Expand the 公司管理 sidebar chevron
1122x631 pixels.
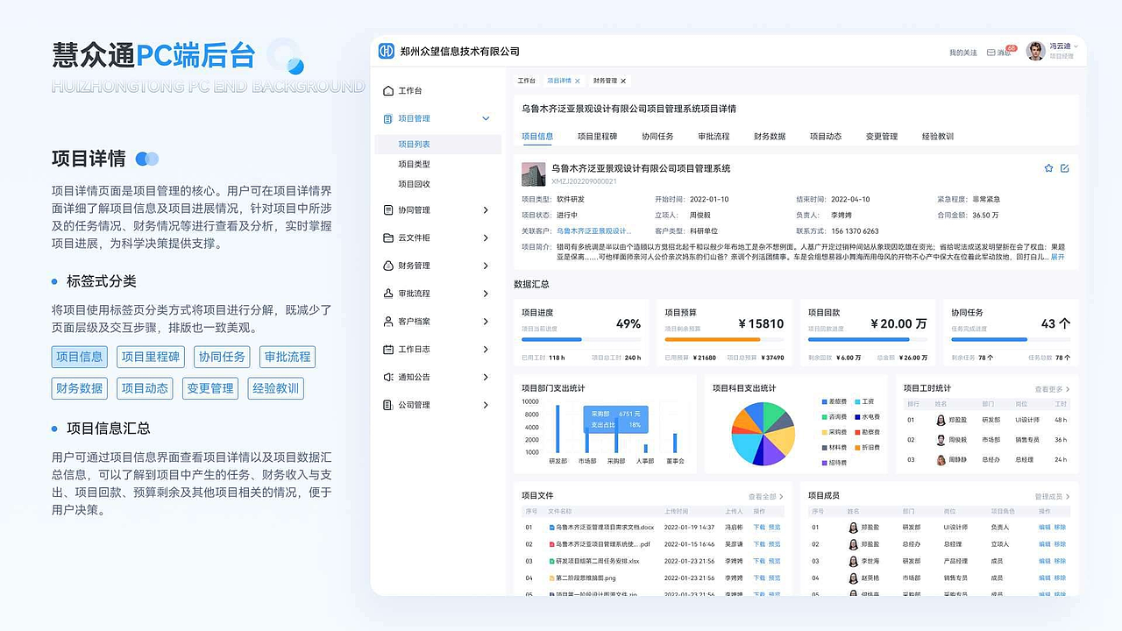[486, 405]
